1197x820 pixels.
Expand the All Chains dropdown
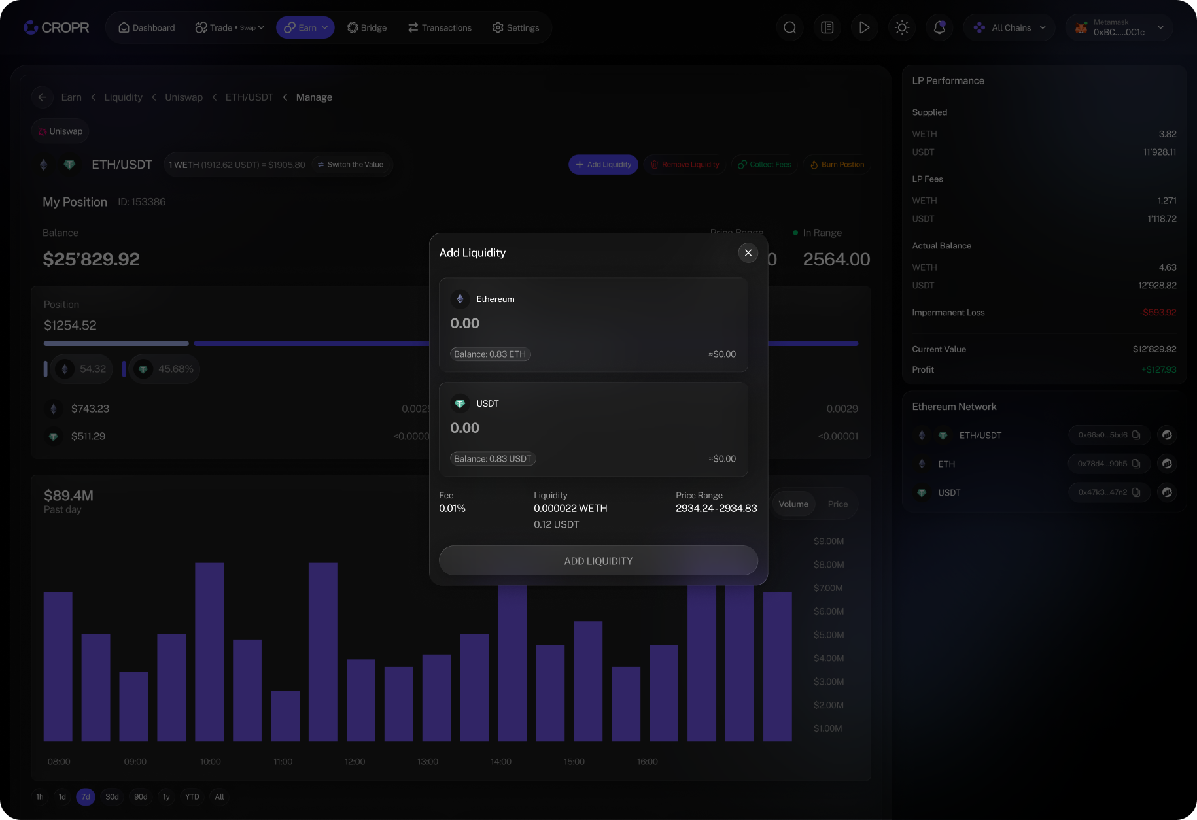point(1009,27)
